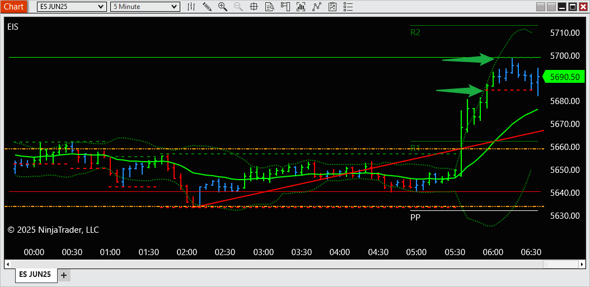The image size is (590, 287).
Task: Click the 06:00 time axis label
Action: [493, 252]
